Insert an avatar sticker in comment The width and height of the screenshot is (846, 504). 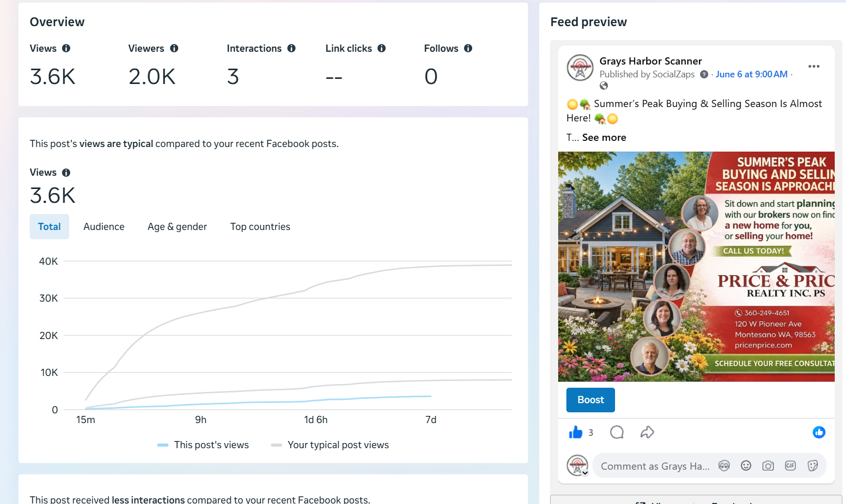[724, 466]
